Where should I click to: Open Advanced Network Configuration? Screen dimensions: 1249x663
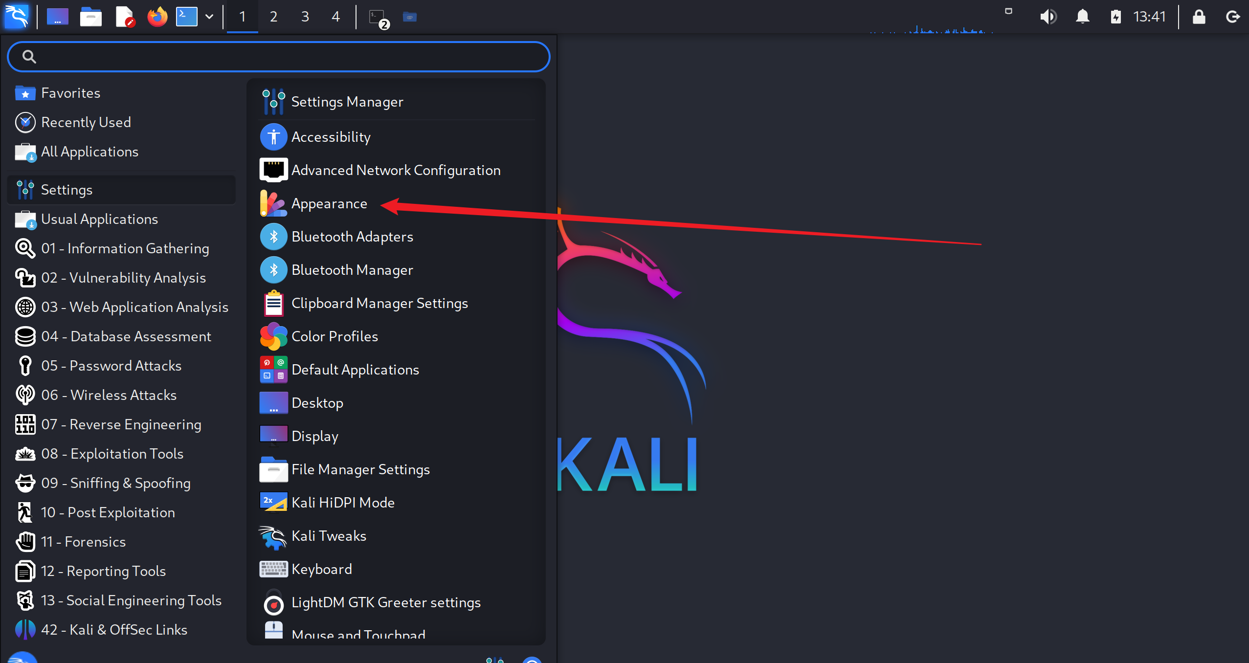tap(396, 170)
